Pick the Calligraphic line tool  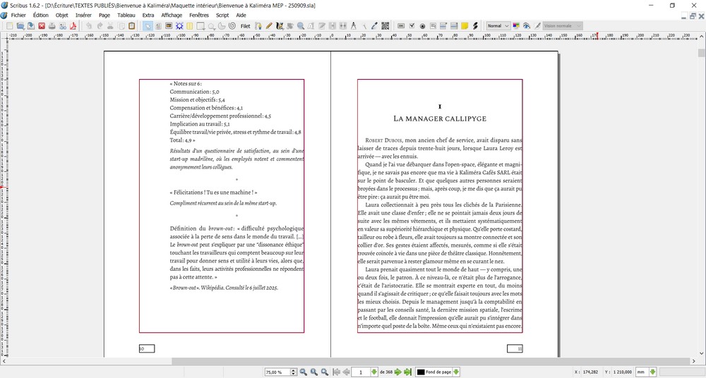(279, 25)
